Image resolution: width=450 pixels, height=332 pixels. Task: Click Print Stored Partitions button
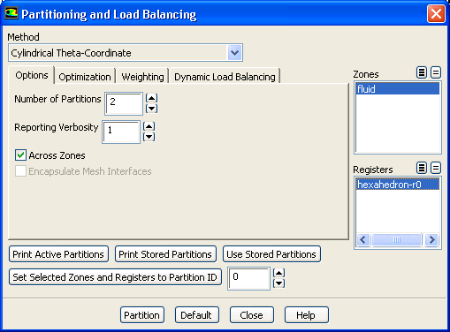coord(165,254)
